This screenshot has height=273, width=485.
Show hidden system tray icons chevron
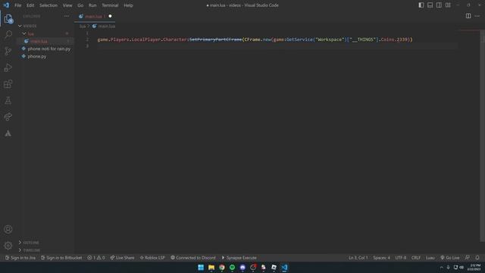click(x=441, y=267)
